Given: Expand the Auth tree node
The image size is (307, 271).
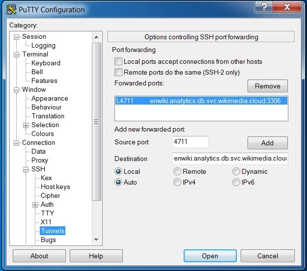Looking at the screenshot, I should [35, 205].
